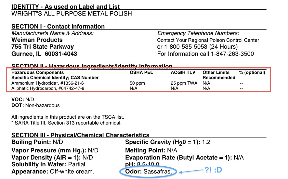Click the Section III Physical/Chemical Characteristics heading
Screen dimensions: 288x179
pyautogui.click(x=80, y=135)
